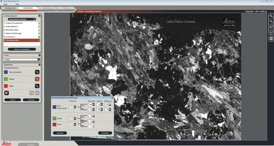
Task: Select the picker tool for Titan-Carbonitrid
Action: tap(37, 72)
